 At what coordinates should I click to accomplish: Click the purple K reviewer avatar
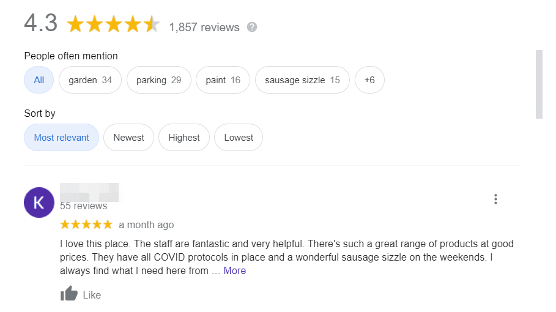(39, 202)
